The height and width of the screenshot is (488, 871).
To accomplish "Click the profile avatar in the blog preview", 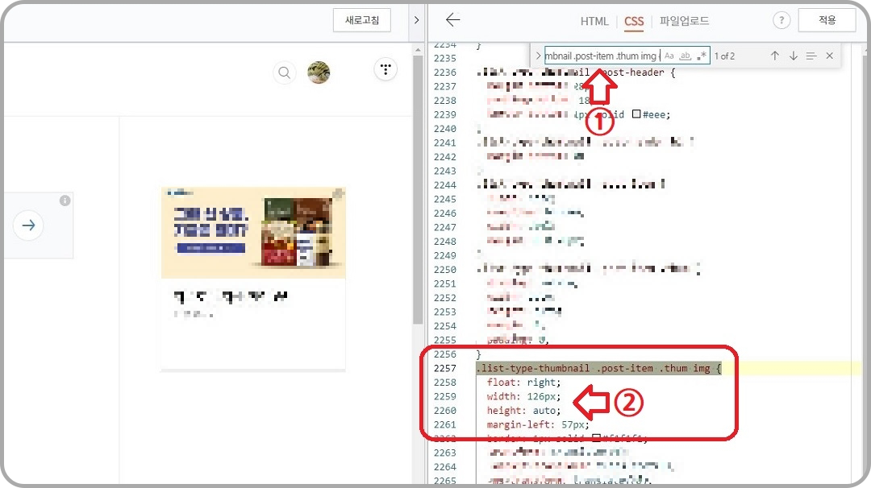I will pyautogui.click(x=319, y=72).
